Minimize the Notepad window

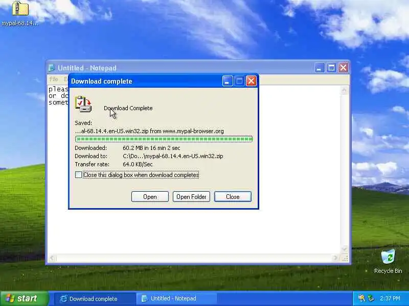tap(319, 68)
